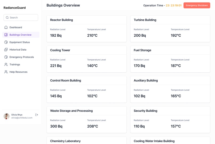
Task: Click the RadianceGuard logo text
Action: (x=15, y=8)
